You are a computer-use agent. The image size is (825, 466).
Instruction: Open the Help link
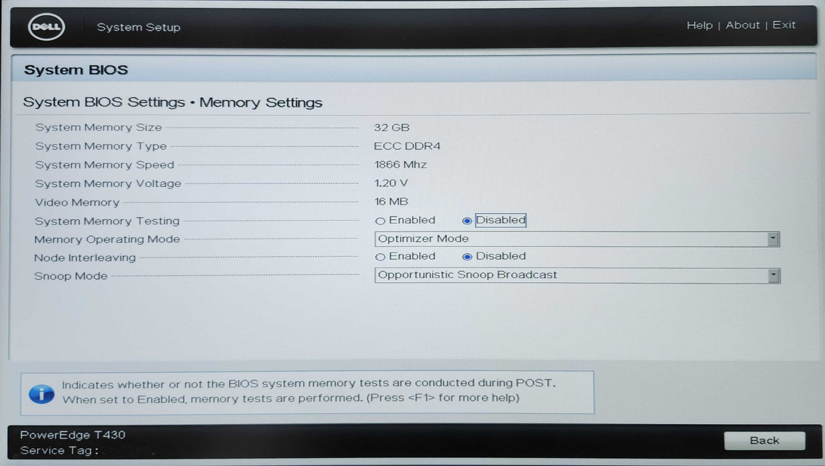(699, 25)
